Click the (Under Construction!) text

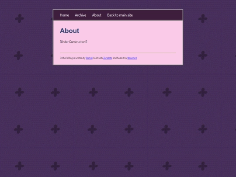(73, 42)
